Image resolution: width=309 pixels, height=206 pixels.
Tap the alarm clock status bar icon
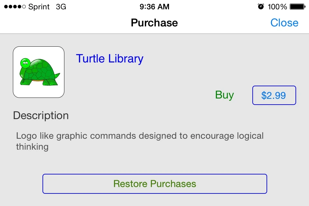[261, 6]
